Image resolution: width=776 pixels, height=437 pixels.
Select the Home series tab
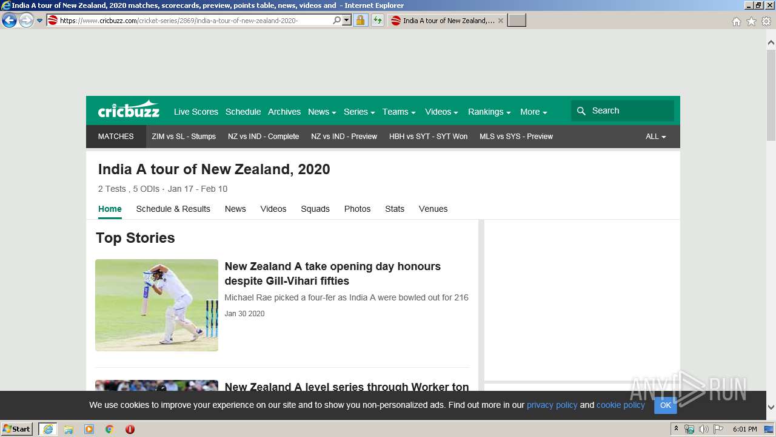[x=110, y=209]
